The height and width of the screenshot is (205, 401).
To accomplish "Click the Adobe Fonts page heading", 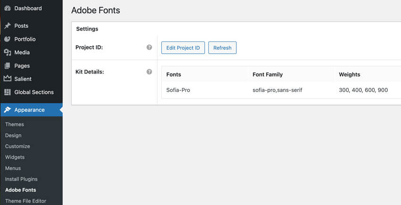I will 96,10.
